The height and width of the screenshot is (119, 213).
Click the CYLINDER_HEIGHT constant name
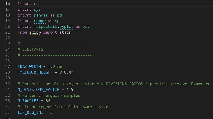point(35,72)
